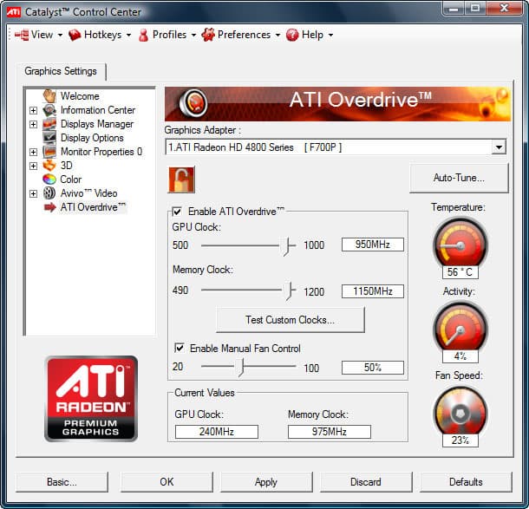Click the 4% activity readout
Viewport: 529px width, 509px height.
click(x=460, y=356)
